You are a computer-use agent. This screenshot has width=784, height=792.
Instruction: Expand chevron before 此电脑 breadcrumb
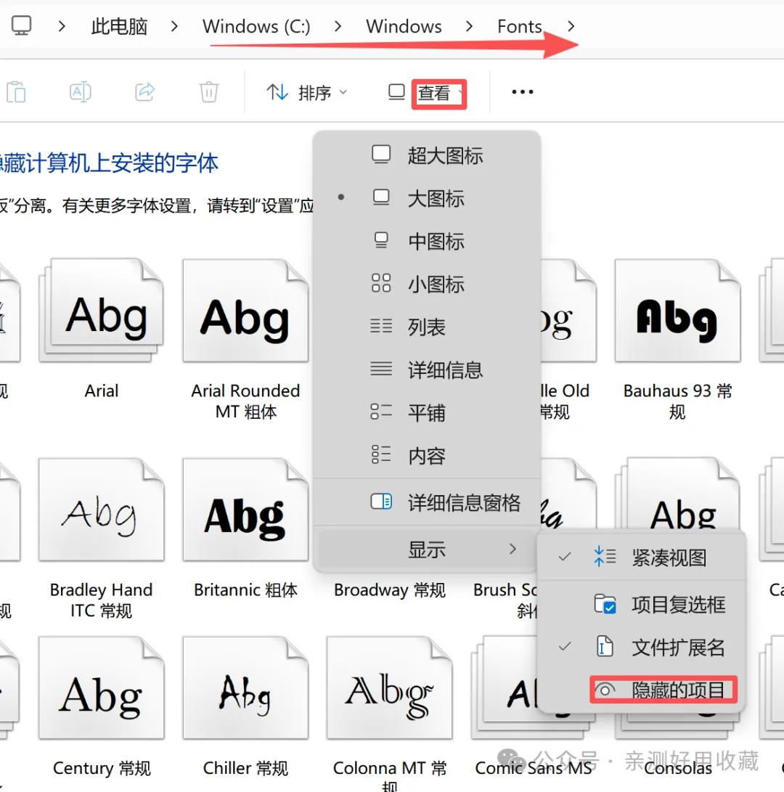[62, 26]
